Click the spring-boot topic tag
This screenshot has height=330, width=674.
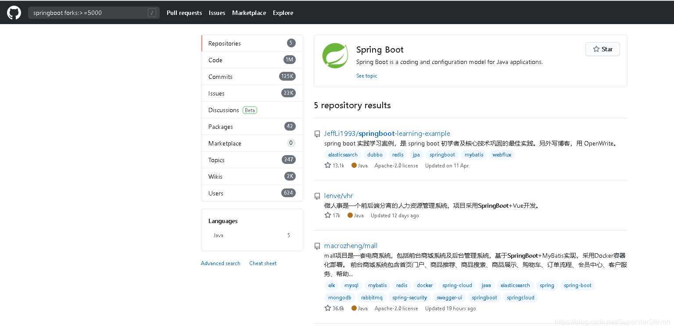point(577,285)
